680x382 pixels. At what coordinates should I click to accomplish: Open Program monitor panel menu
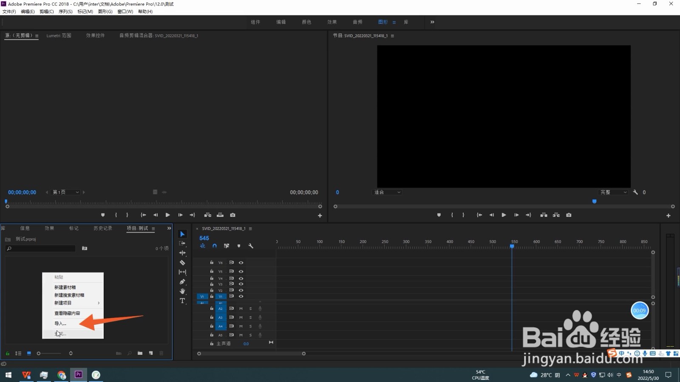pyautogui.click(x=392, y=36)
